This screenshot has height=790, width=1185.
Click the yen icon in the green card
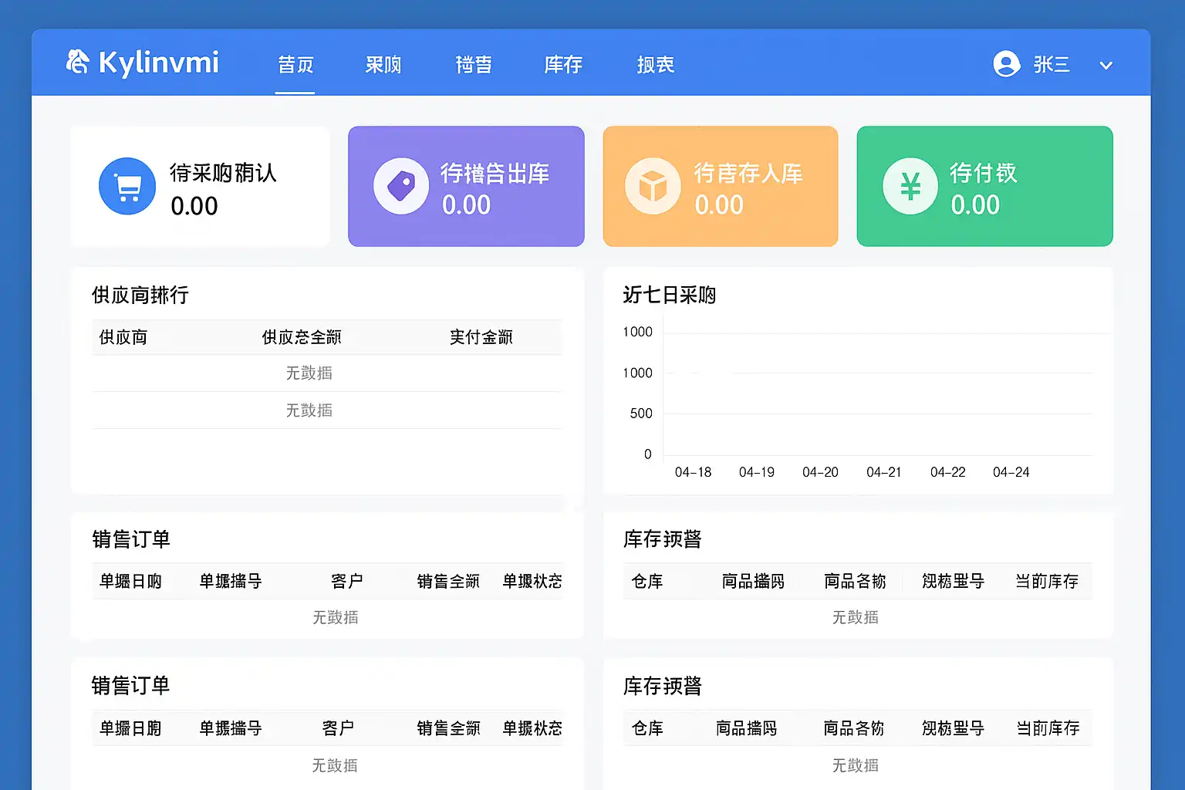click(910, 186)
